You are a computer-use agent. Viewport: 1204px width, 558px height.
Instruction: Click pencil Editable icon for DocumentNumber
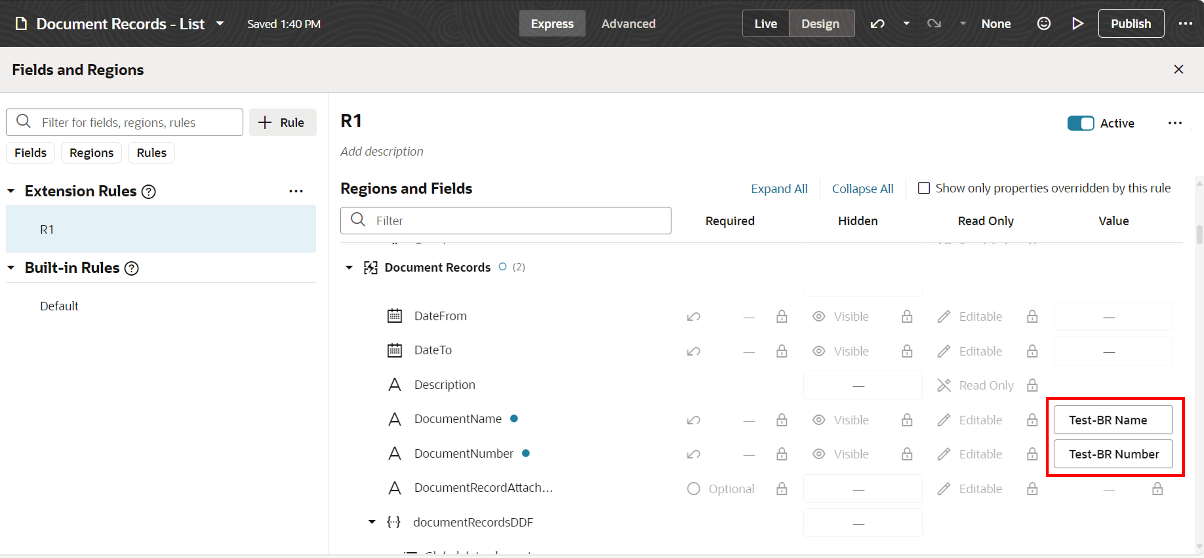coord(944,454)
